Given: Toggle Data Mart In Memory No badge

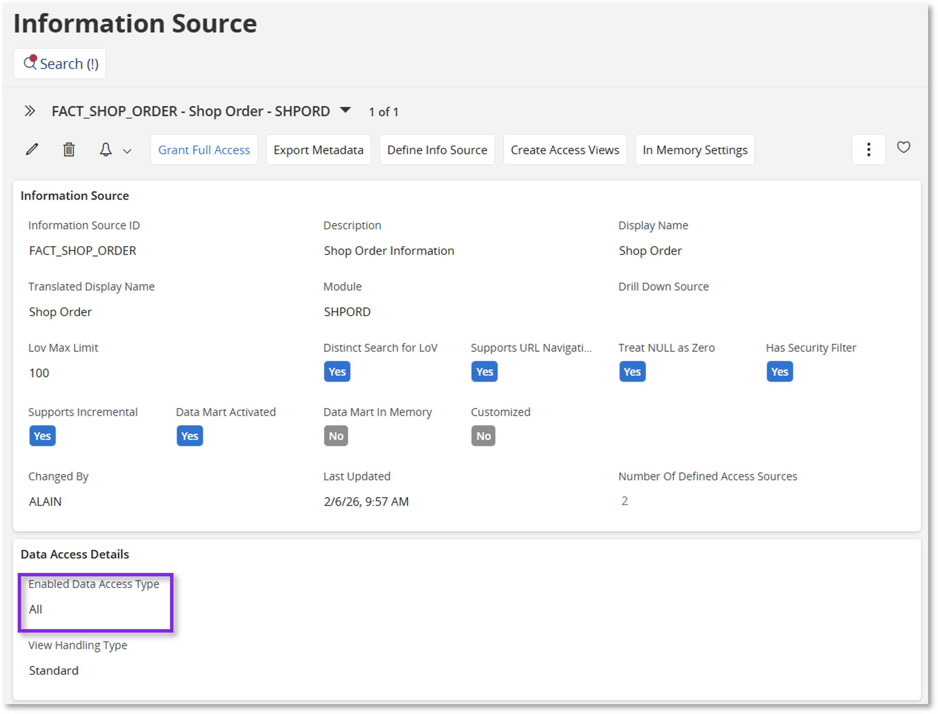Looking at the screenshot, I should point(336,436).
